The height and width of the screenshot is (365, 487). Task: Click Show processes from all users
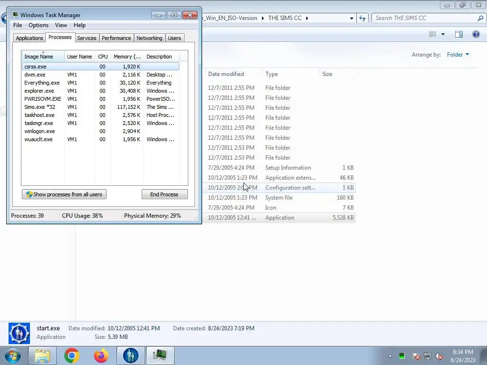pos(64,194)
